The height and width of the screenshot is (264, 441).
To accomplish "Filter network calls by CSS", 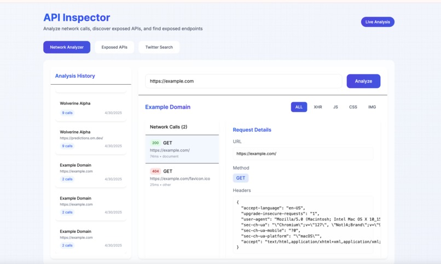I will (x=353, y=107).
